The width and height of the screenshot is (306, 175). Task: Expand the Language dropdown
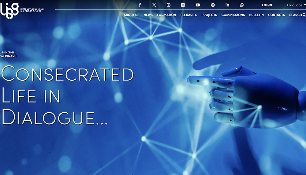pos(296,5)
